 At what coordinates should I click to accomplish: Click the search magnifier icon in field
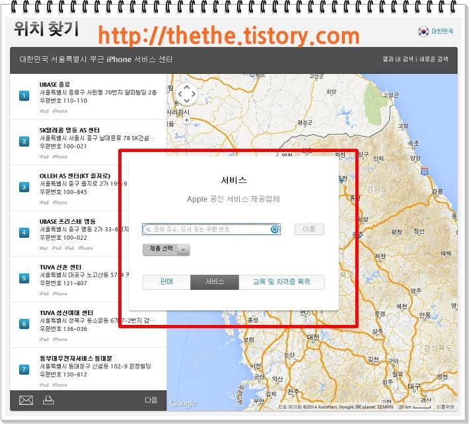[x=148, y=230]
